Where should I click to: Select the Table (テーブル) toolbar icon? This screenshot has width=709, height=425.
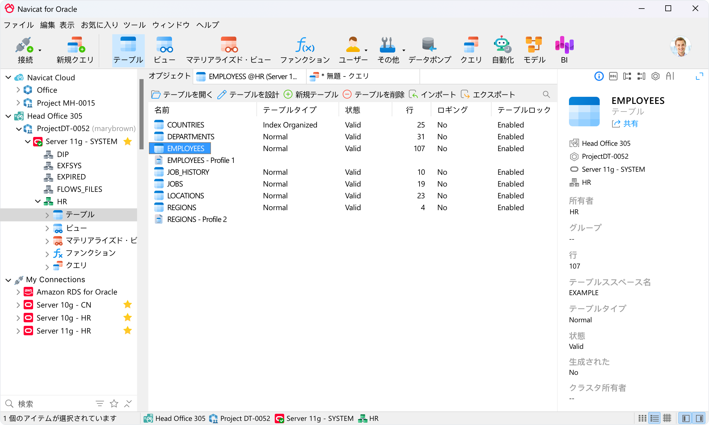128,50
